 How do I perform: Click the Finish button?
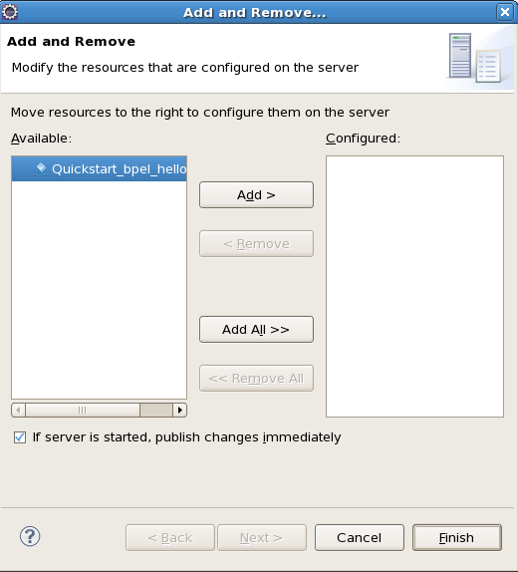(x=457, y=538)
